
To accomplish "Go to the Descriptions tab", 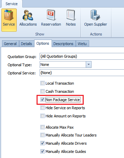I will (63, 44).
